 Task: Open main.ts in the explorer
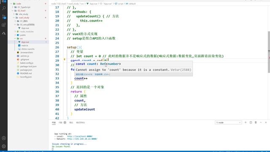click(25, 46)
